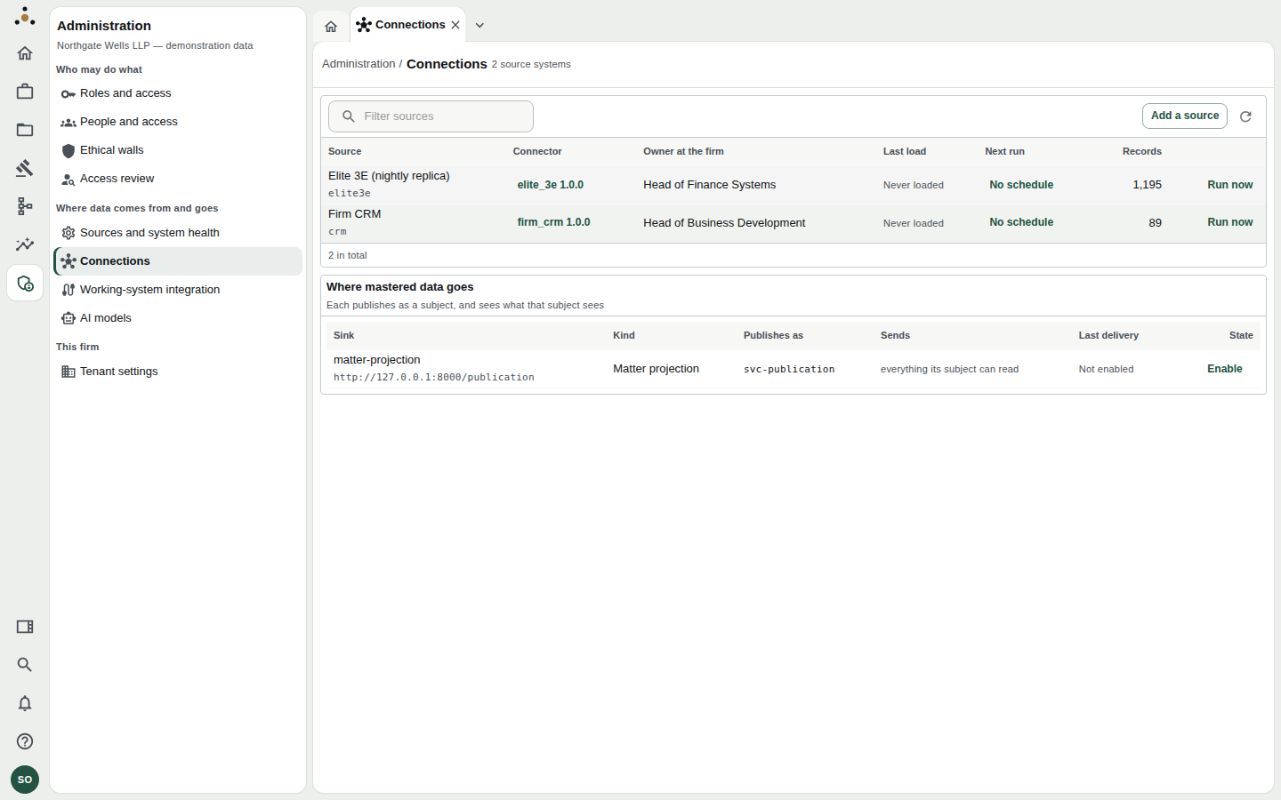Screen dimensions: 1281x800
Task: Select the matter-projection sink name
Action: pos(376,360)
